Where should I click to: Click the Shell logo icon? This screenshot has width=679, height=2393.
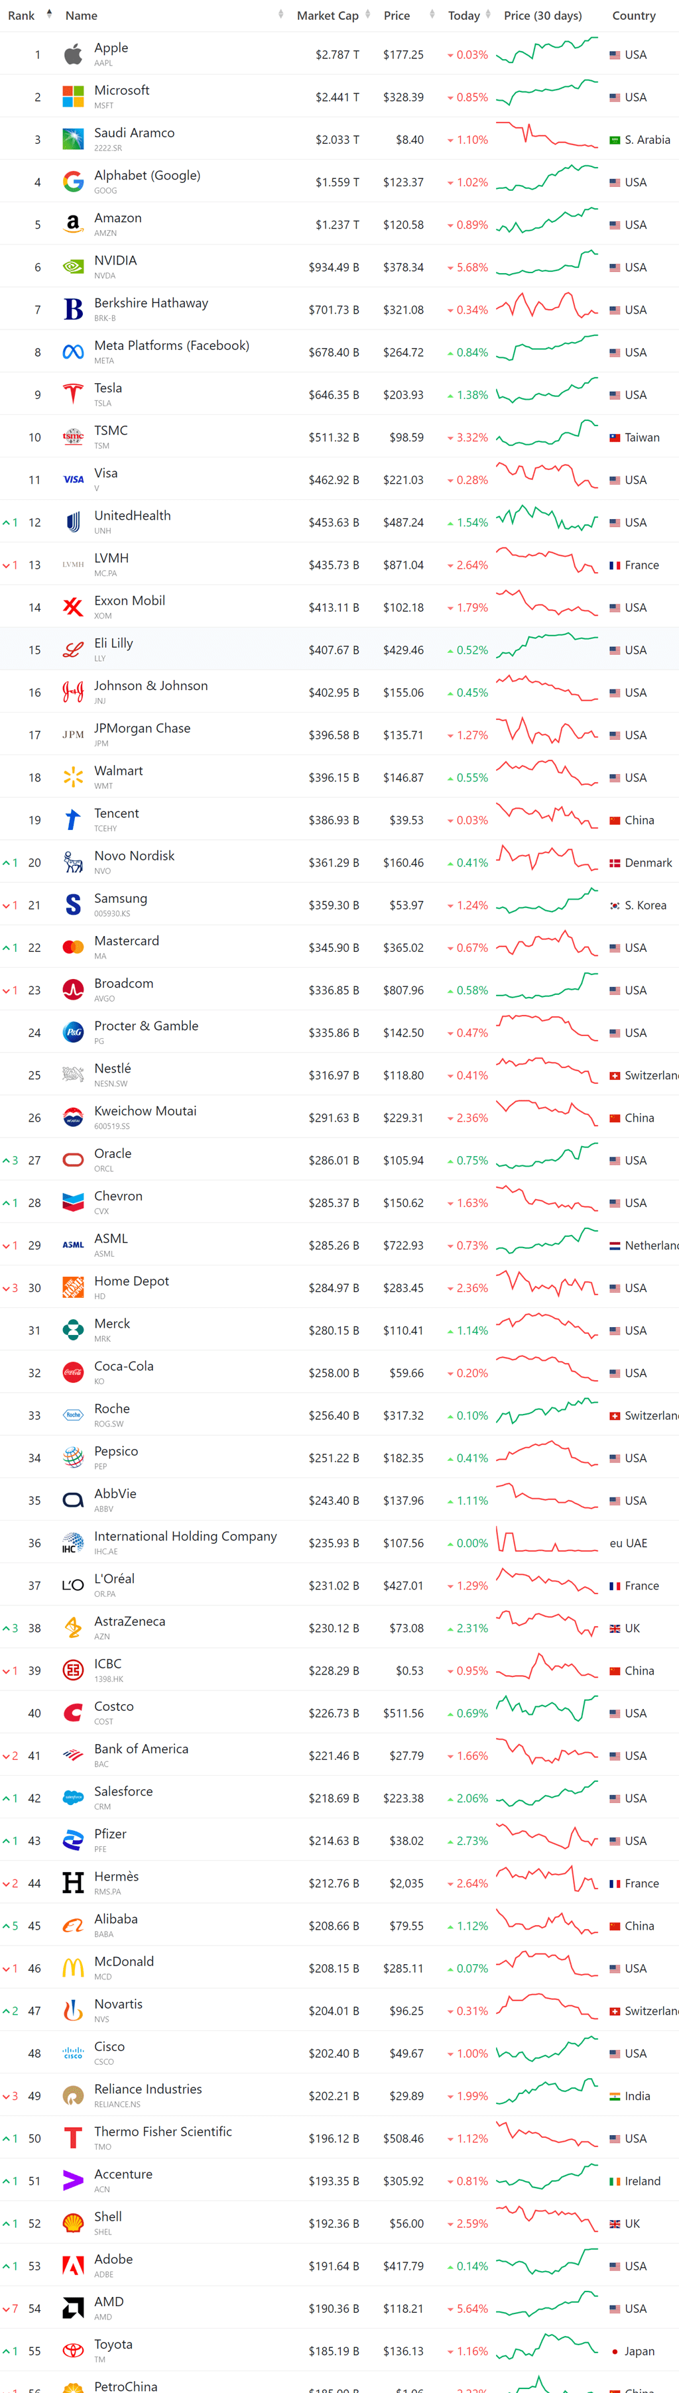[72, 2223]
